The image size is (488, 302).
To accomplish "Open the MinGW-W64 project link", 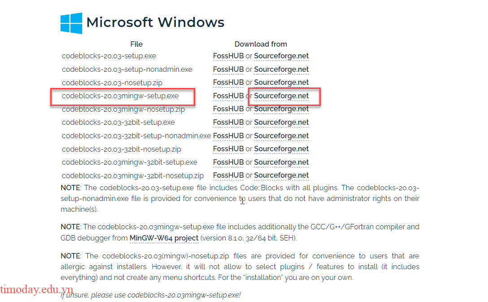I will [164, 238].
